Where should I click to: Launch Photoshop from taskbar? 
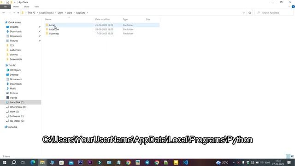click(81, 162)
